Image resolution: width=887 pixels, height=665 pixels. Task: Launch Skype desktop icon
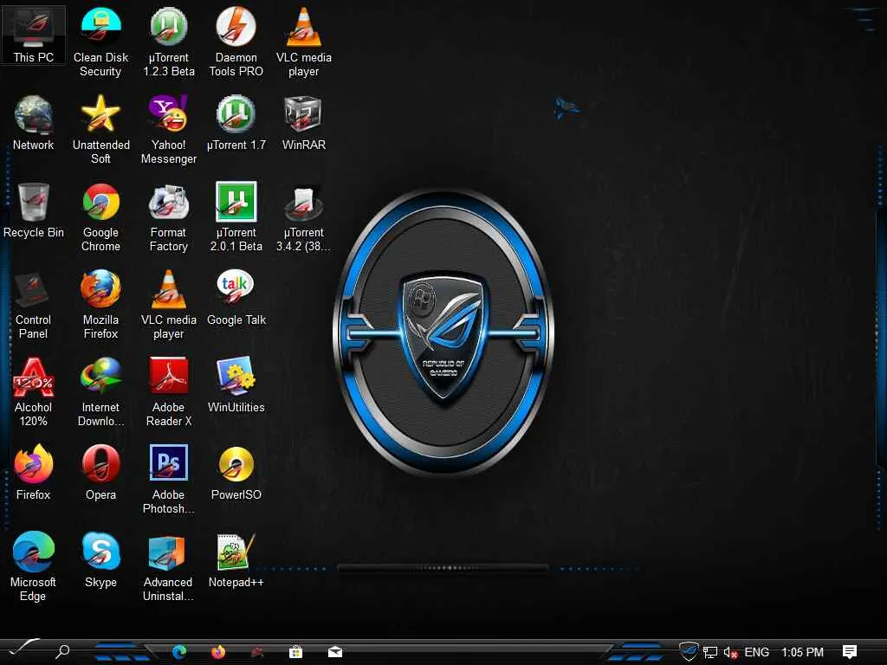(x=100, y=560)
